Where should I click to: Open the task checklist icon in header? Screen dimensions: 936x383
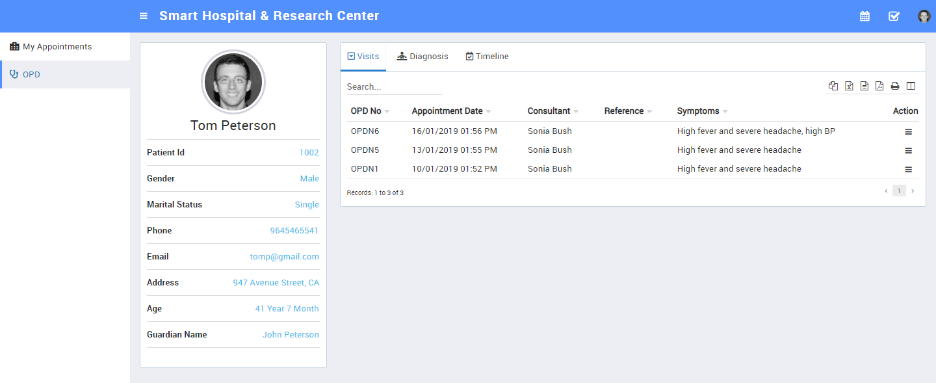[x=894, y=16]
